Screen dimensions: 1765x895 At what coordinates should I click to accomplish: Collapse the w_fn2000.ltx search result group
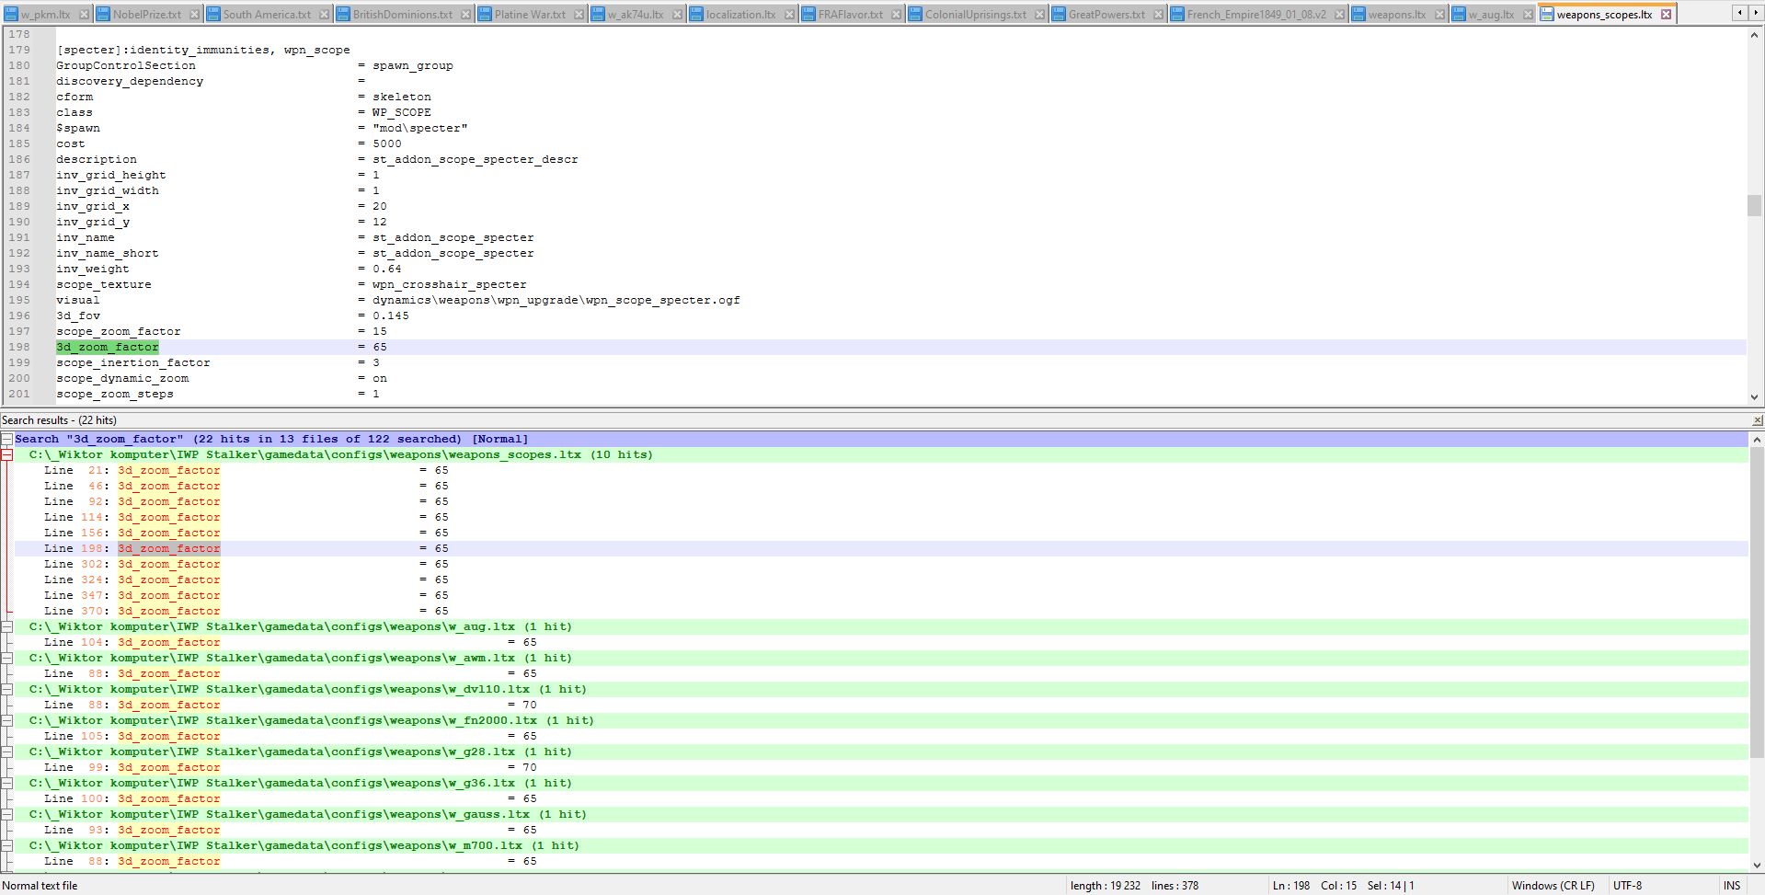click(6, 720)
